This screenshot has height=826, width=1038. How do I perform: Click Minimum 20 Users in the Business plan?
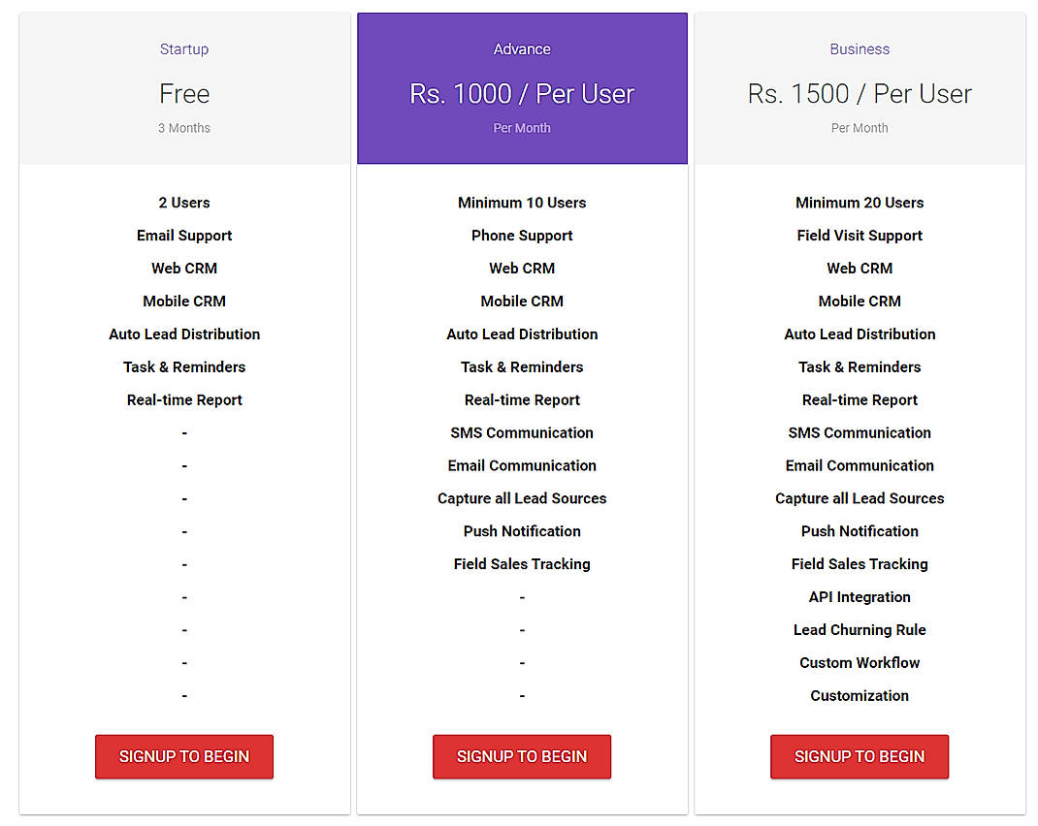(860, 203)
